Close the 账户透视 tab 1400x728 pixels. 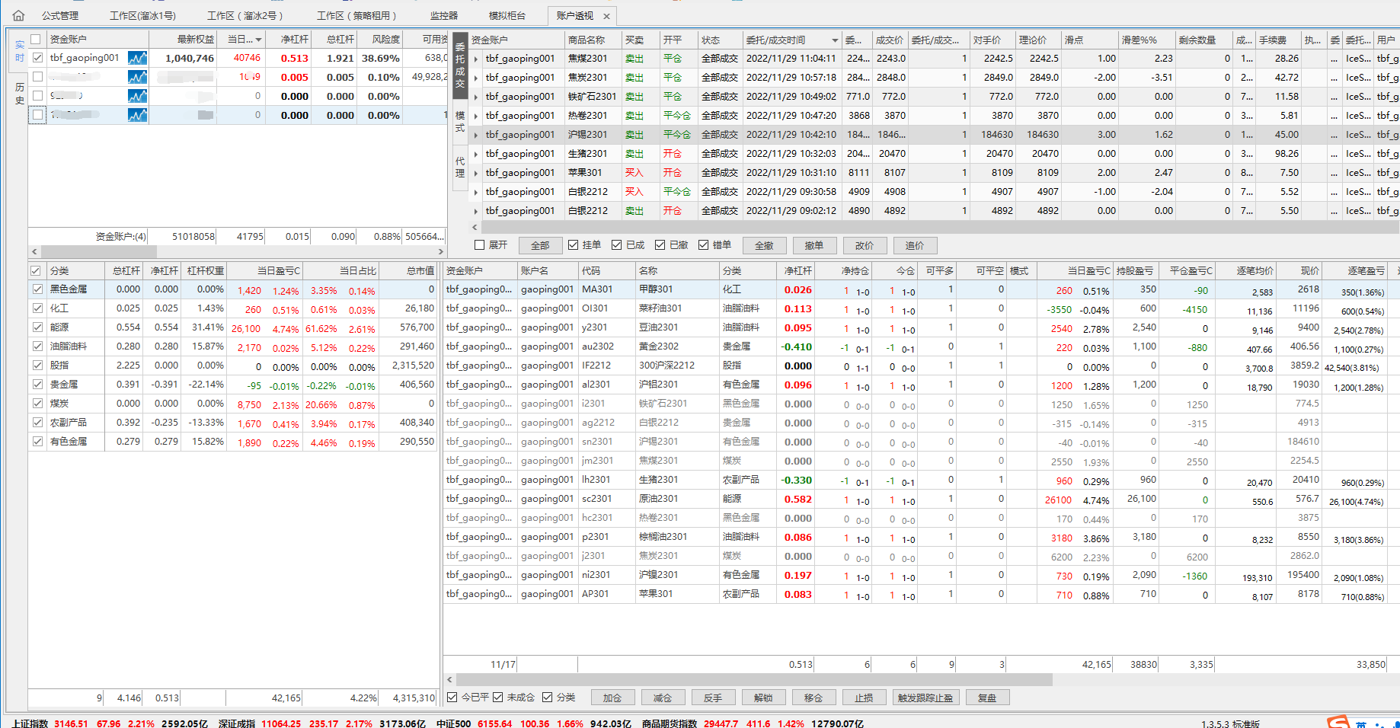[x=606, y=16]
